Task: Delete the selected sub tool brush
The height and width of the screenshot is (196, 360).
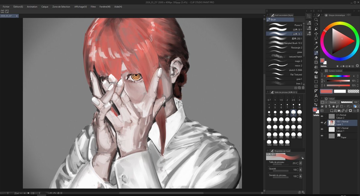Action: [303, 88]
